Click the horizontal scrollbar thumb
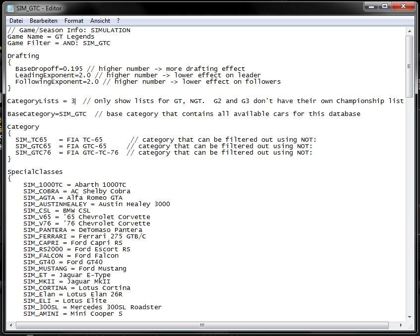Screen dimensions: 420x336 point(202,325)
